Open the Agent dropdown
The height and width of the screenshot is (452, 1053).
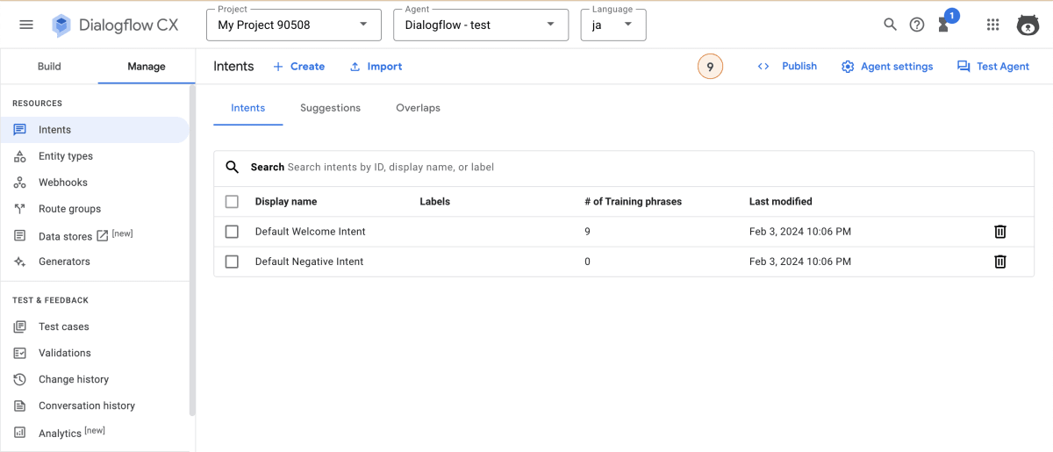tap(481, 25)
